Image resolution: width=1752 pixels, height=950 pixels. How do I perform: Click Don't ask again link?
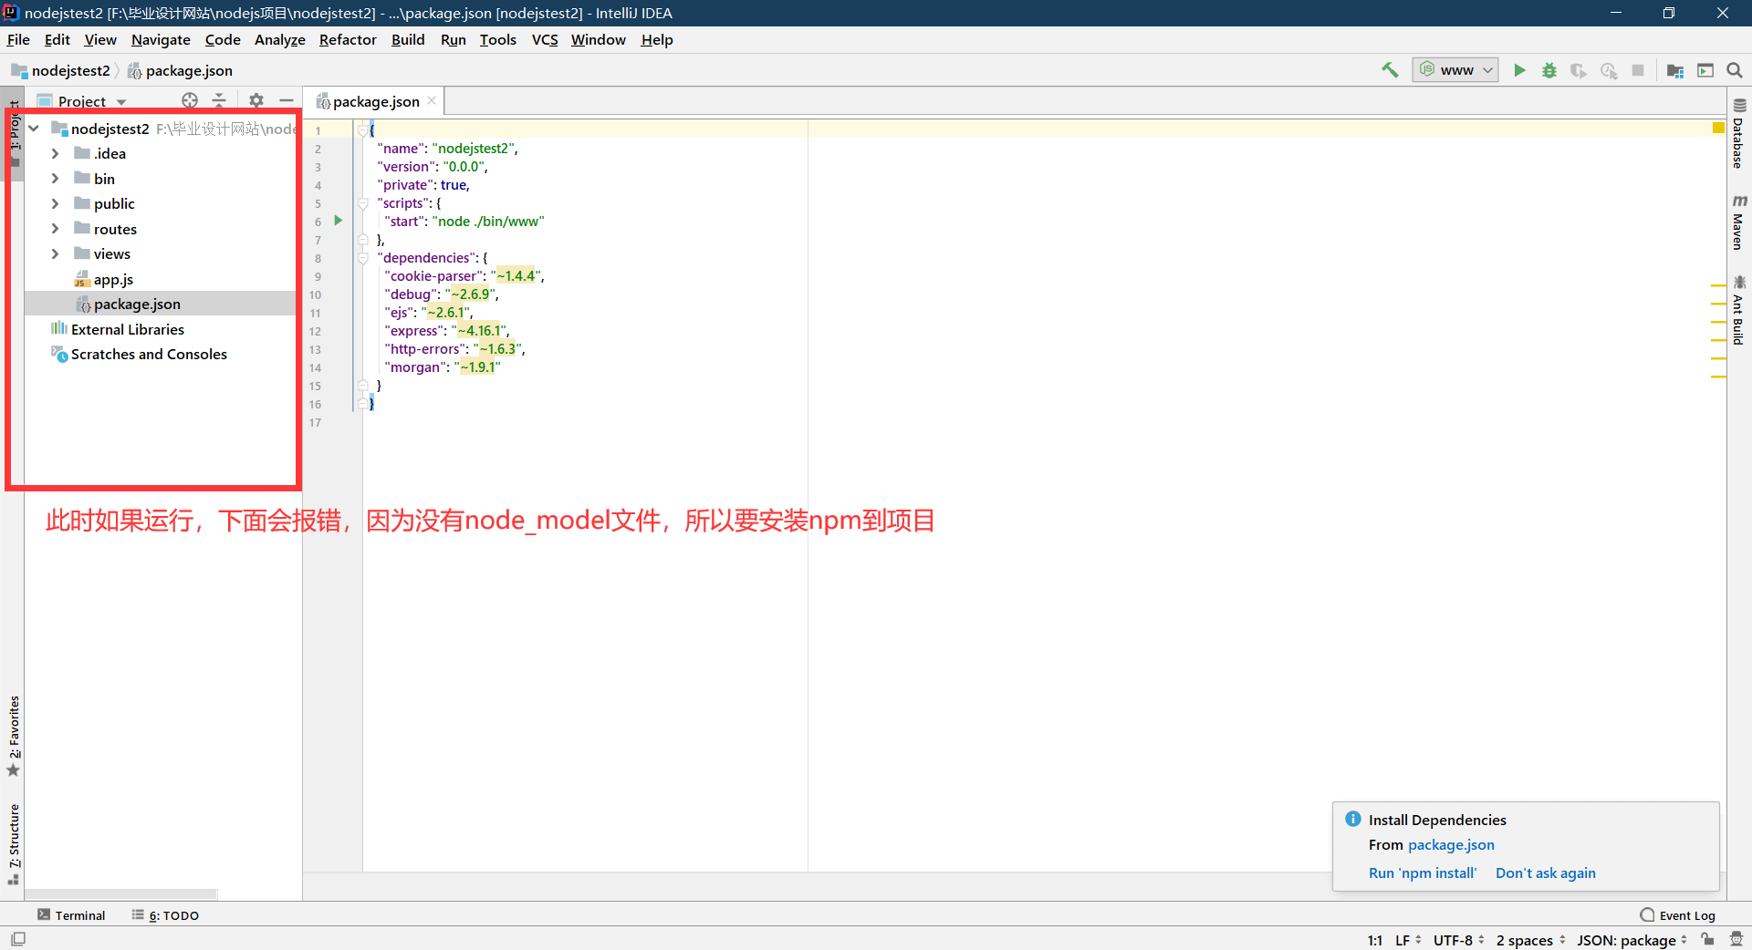(x=1545, y=873)
